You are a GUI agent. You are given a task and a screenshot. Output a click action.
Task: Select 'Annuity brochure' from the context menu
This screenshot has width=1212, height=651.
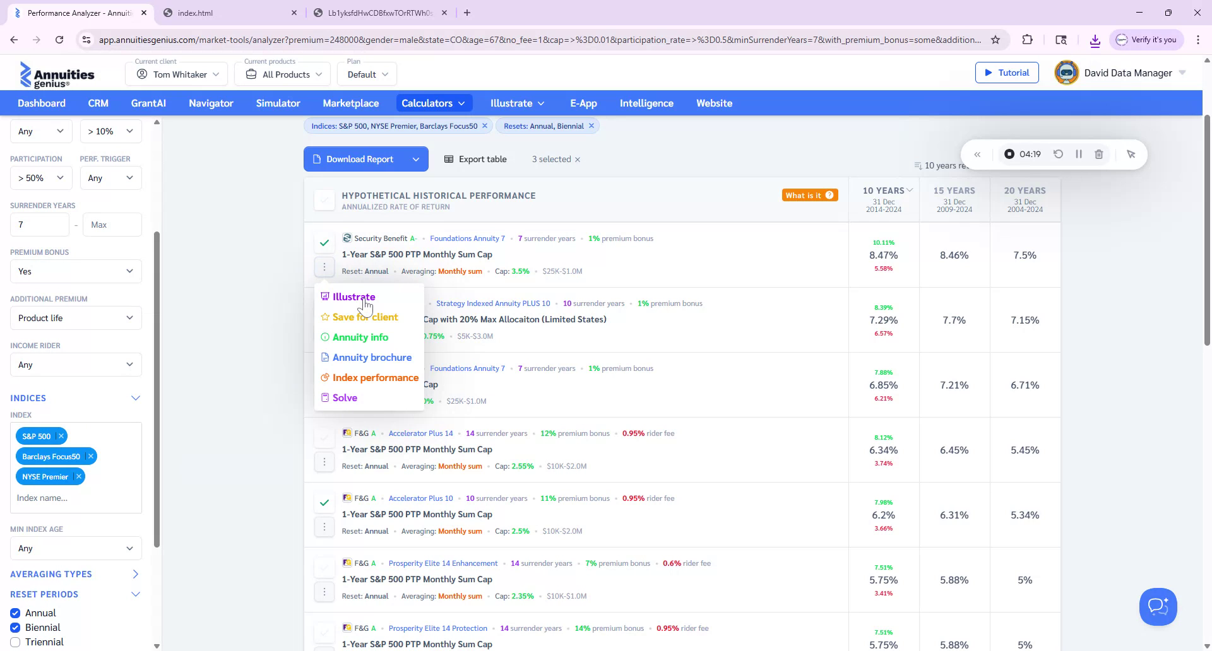click(372, 357)
